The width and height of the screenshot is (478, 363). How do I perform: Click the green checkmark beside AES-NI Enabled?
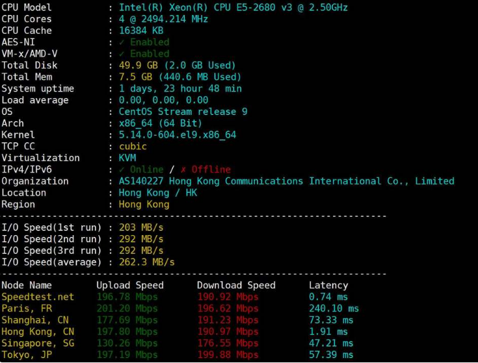click(x=122, y=42)
